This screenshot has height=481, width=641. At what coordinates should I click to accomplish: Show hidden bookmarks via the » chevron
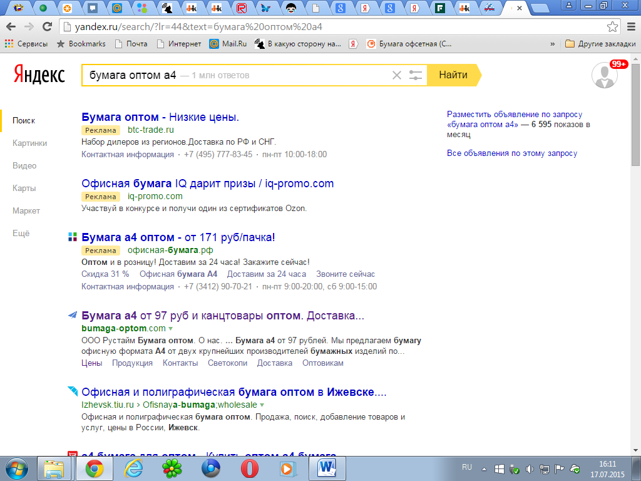553,44
